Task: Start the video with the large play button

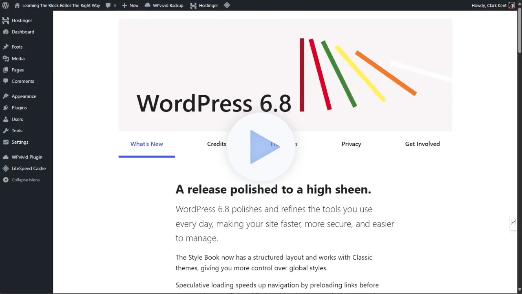Action: (x=261, y=147)
